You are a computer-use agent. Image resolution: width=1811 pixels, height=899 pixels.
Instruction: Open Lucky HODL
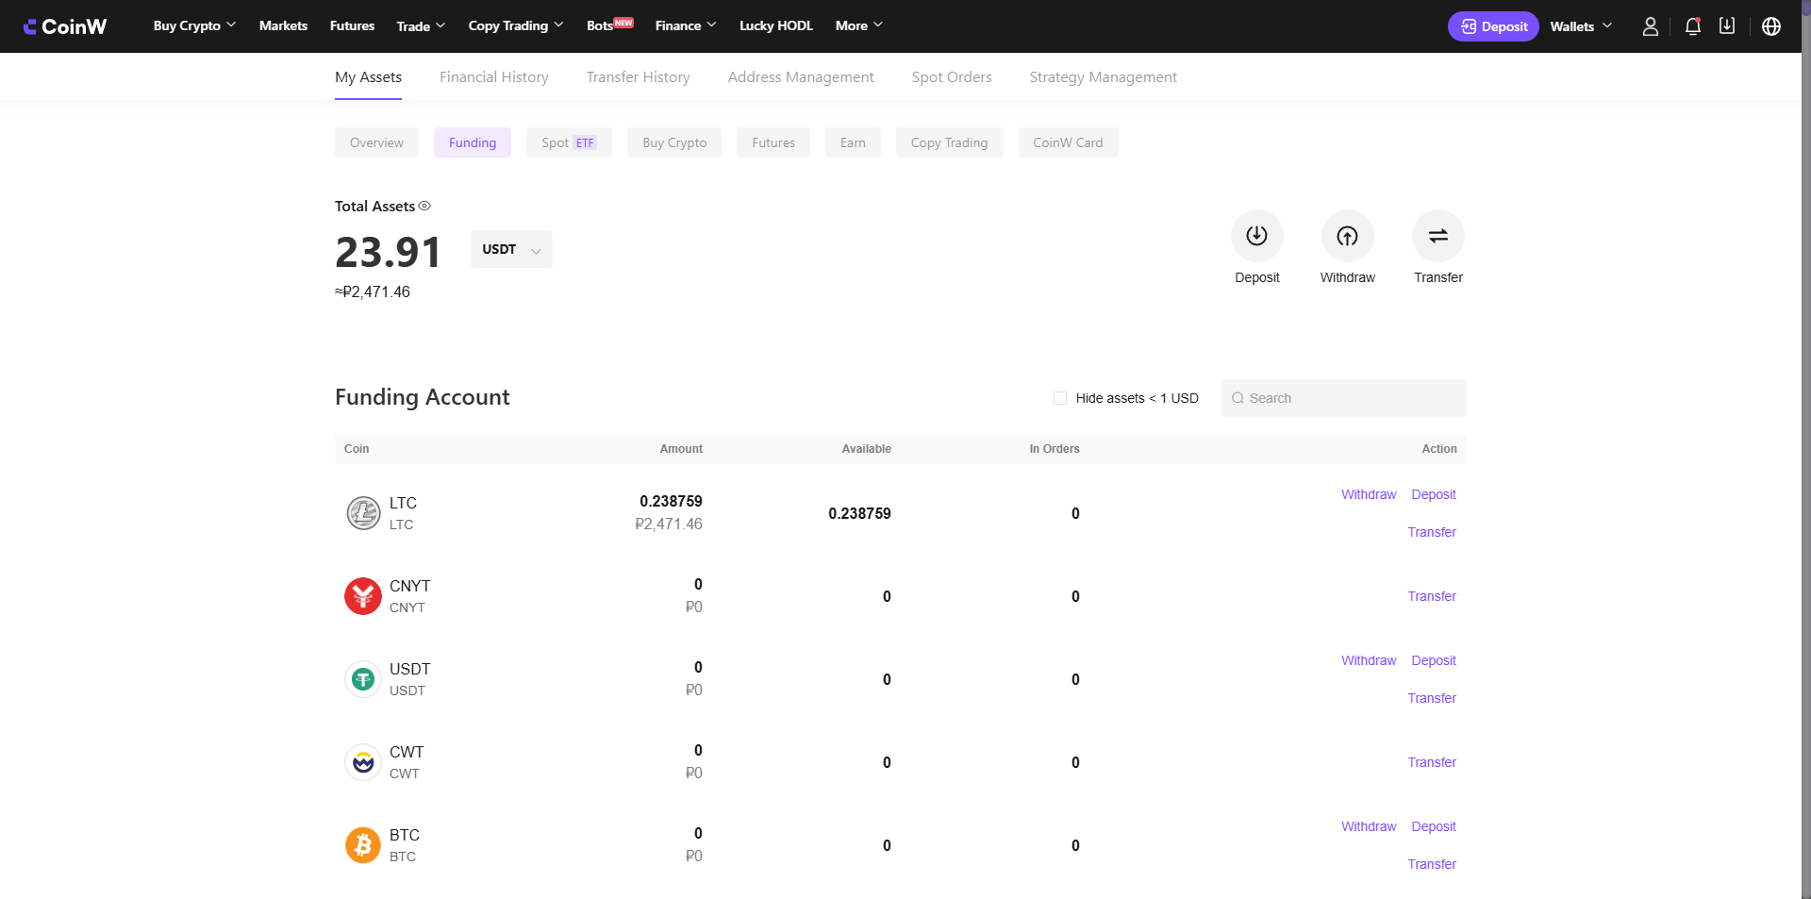point(775,25)
